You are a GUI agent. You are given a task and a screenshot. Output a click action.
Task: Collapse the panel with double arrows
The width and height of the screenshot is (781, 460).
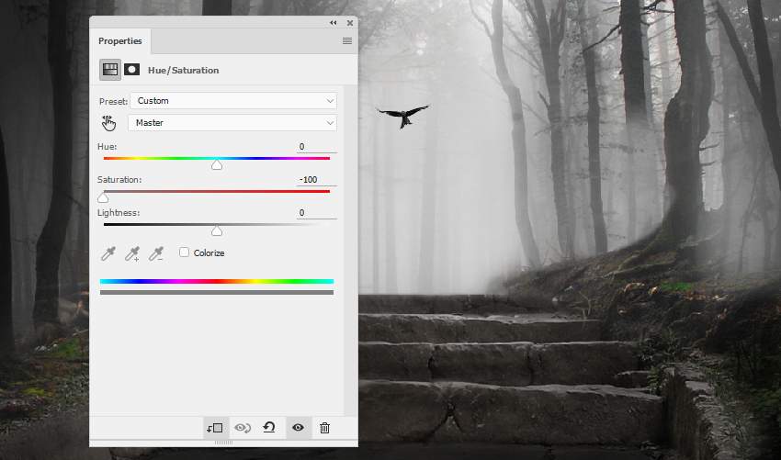tap(333, 23)
